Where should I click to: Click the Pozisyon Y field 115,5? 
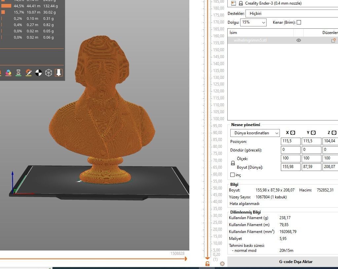pyautogui.click(x=311, y=141)
